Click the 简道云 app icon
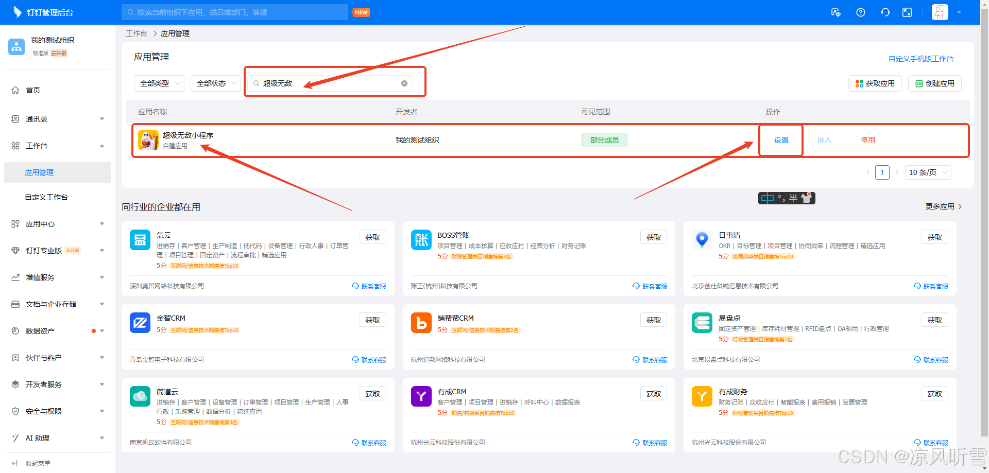 140,396
